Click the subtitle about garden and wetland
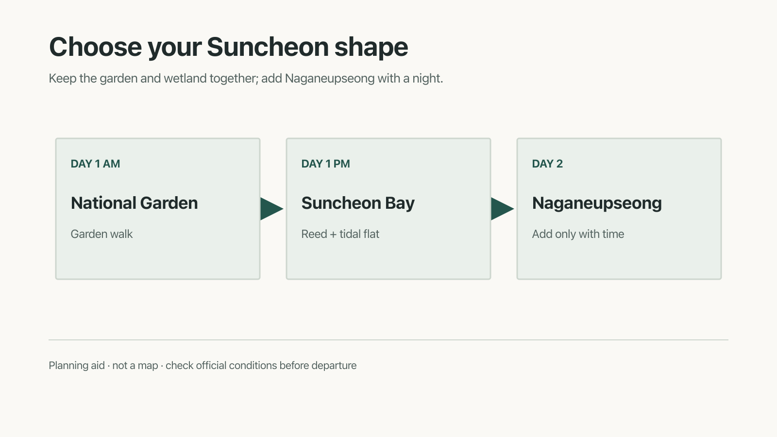 246,78
